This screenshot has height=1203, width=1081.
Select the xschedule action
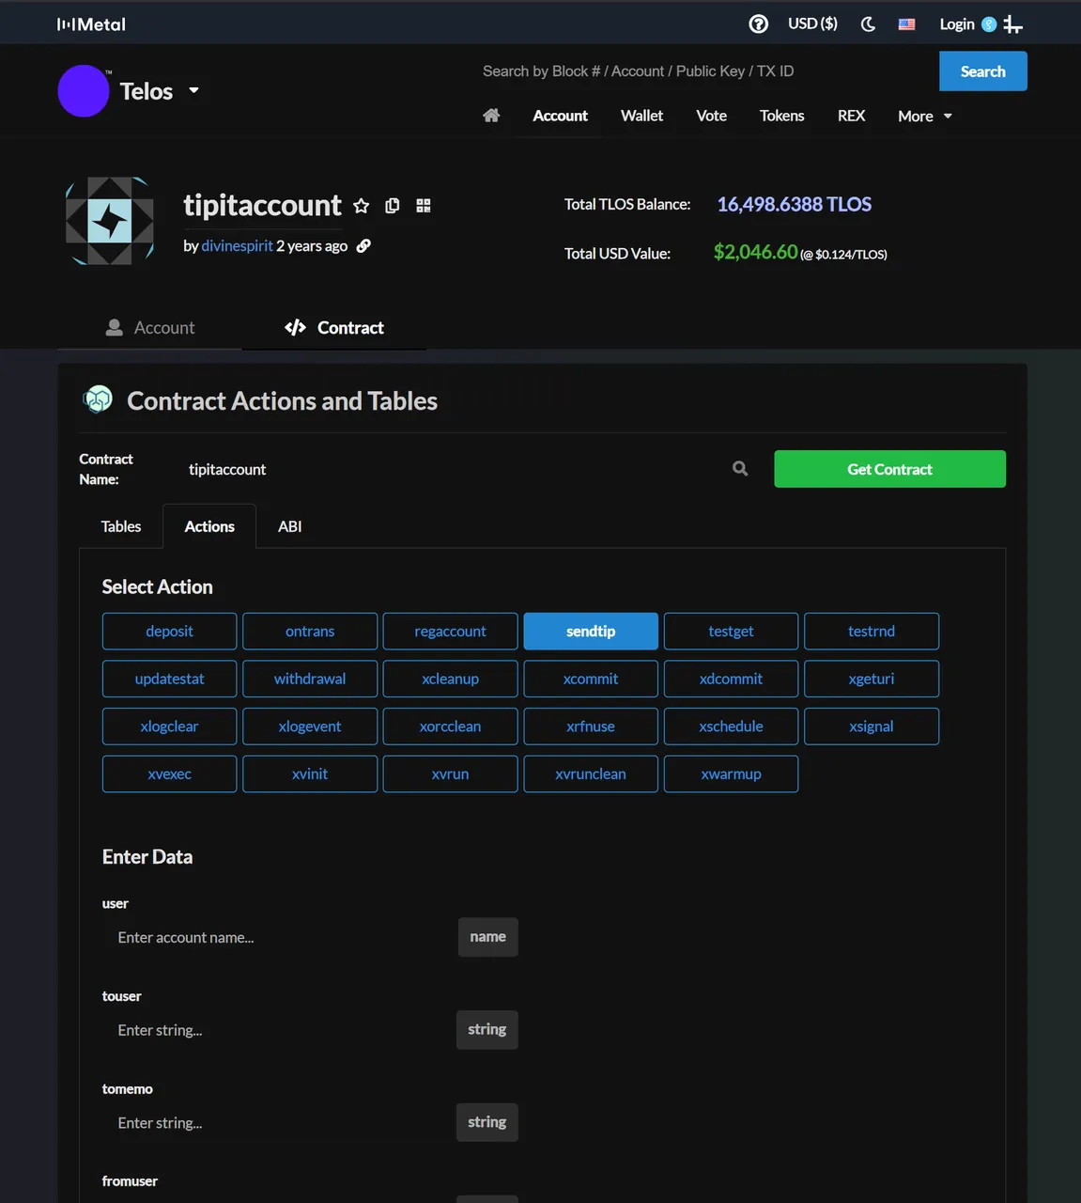coord(731,726)
